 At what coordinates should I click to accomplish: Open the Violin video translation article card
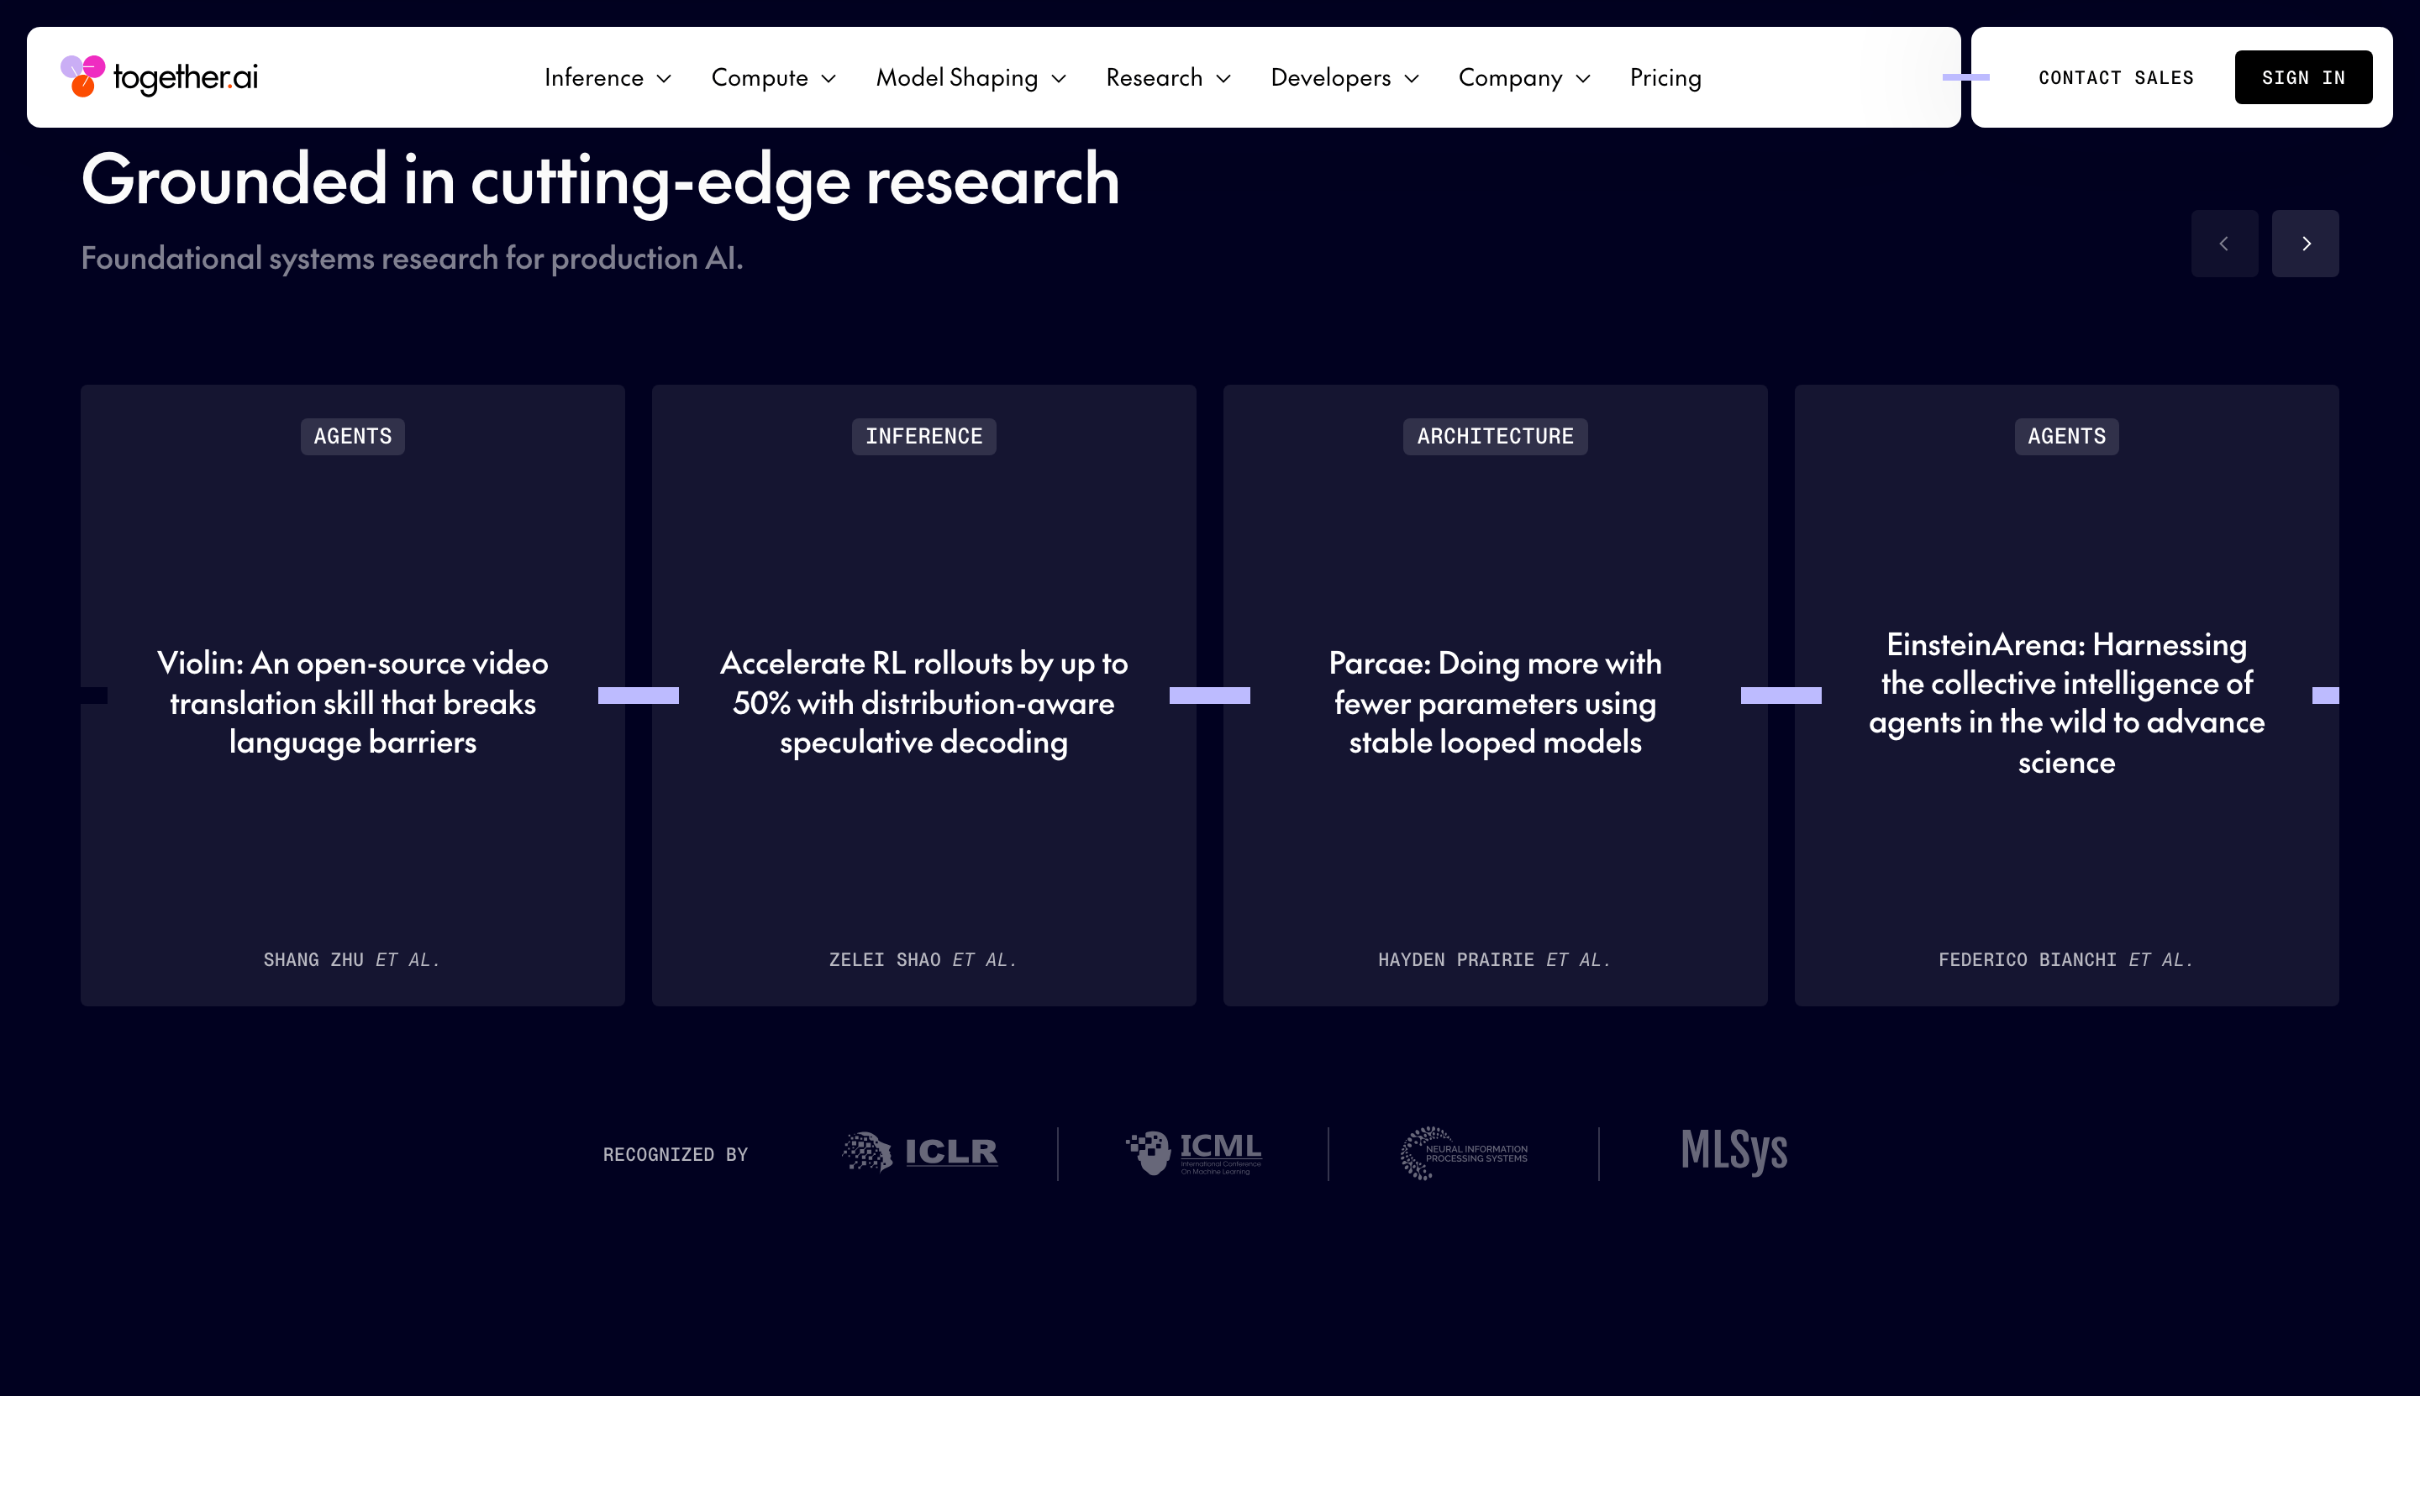(x=353, y=695)
